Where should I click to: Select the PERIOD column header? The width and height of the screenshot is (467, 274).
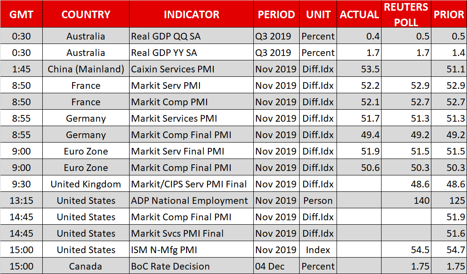tap(276, 15)
